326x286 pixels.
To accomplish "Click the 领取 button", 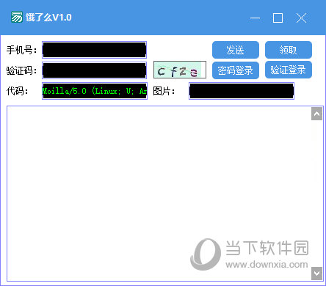I will (x=289, y=50).
